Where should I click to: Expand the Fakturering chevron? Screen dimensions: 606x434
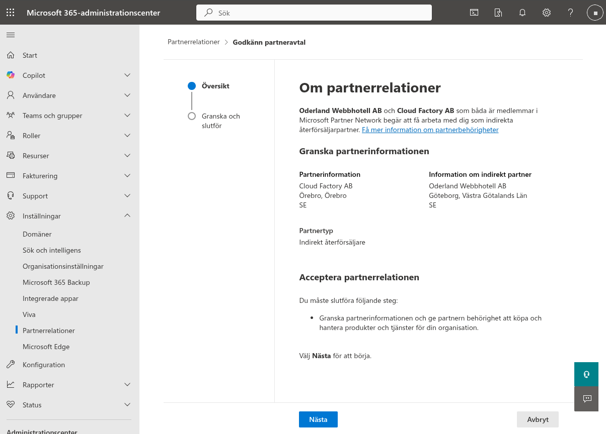coord(127,176)
